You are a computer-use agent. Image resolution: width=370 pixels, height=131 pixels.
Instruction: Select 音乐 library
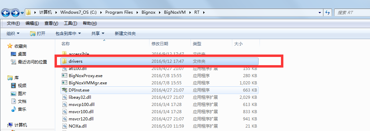click(x=22, y=109)
